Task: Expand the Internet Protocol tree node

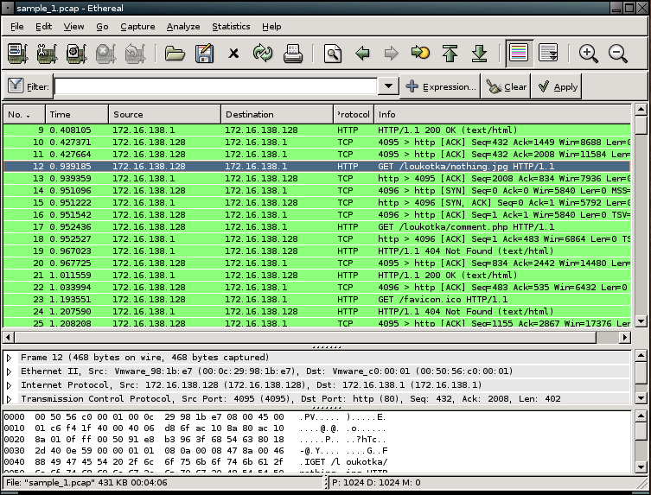Action: coord(10,385)
